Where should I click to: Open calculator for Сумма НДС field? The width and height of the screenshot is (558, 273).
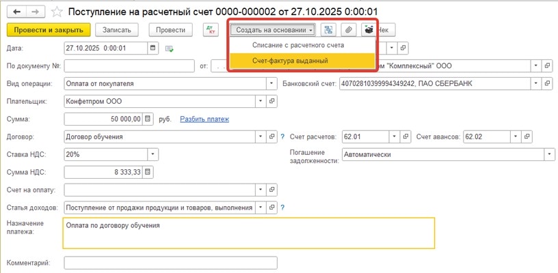coord(148,172)
